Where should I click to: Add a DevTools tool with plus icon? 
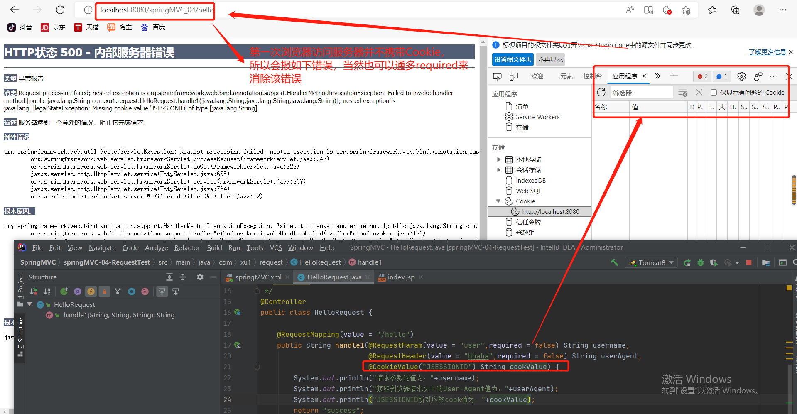click(x=674, y=76)
